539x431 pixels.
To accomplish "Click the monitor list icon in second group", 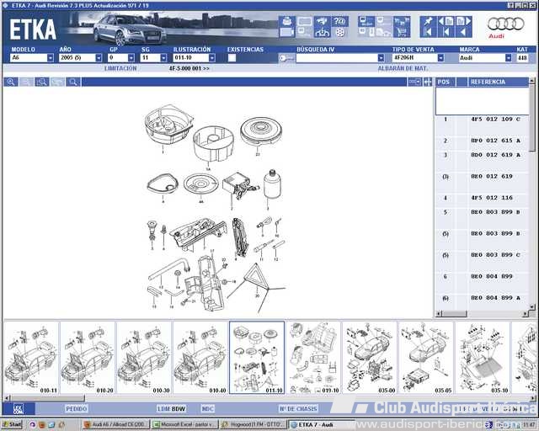I will point(366,21).
